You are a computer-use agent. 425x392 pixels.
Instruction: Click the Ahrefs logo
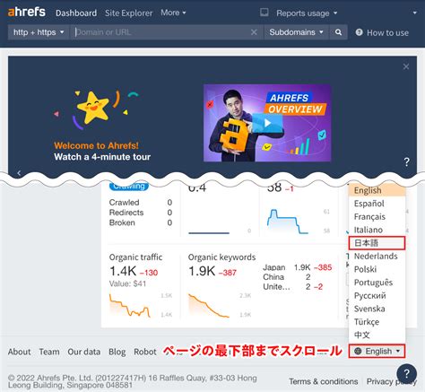(x=27, y=12)
